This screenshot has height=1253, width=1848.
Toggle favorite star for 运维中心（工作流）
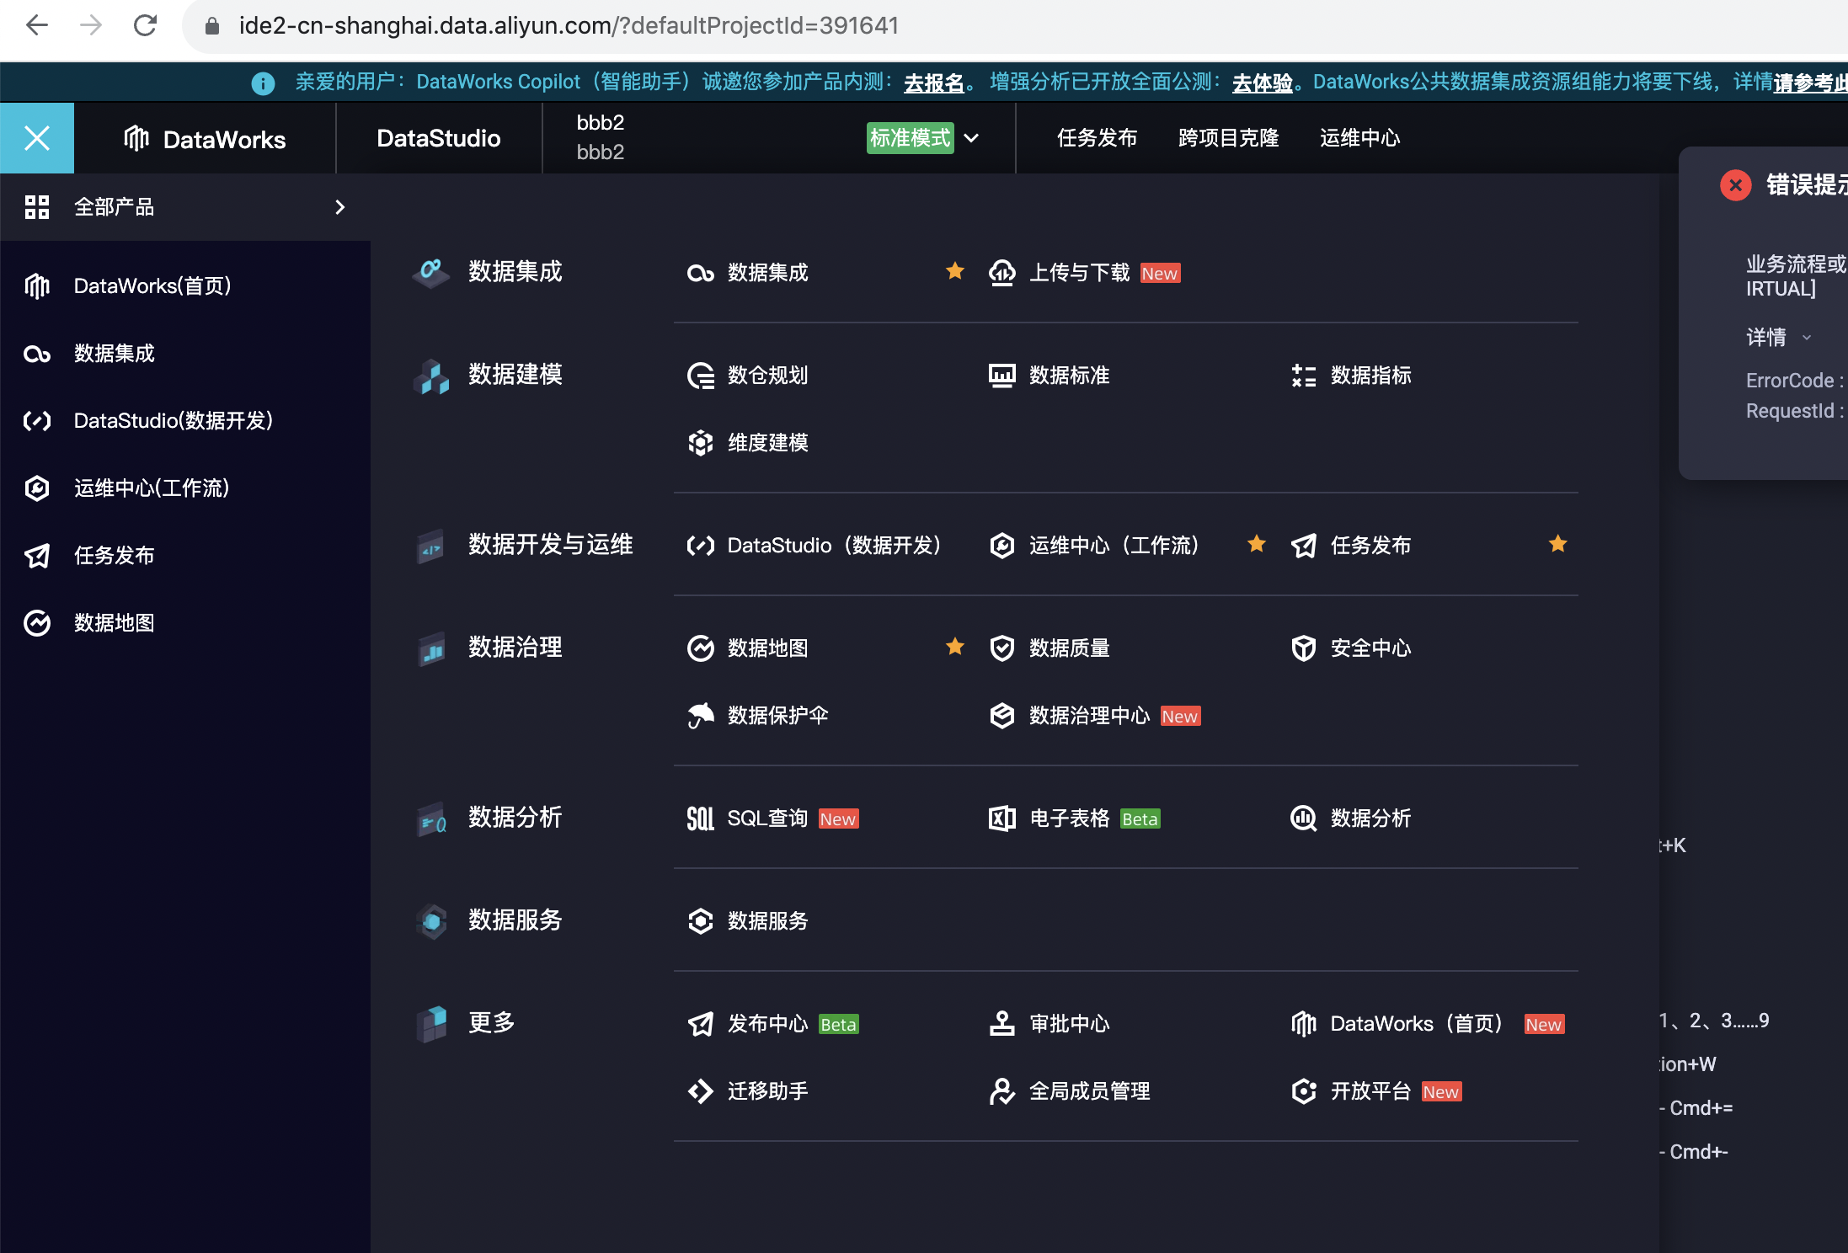pos(1256,544)
